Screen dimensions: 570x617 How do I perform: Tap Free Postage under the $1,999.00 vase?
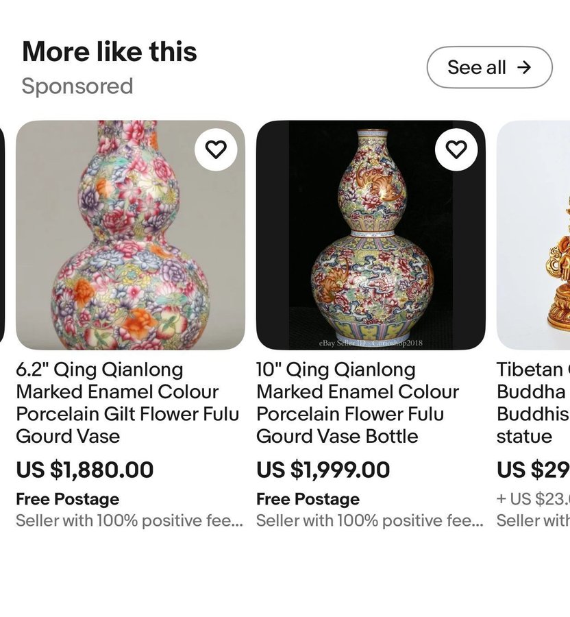pos(308,499)
